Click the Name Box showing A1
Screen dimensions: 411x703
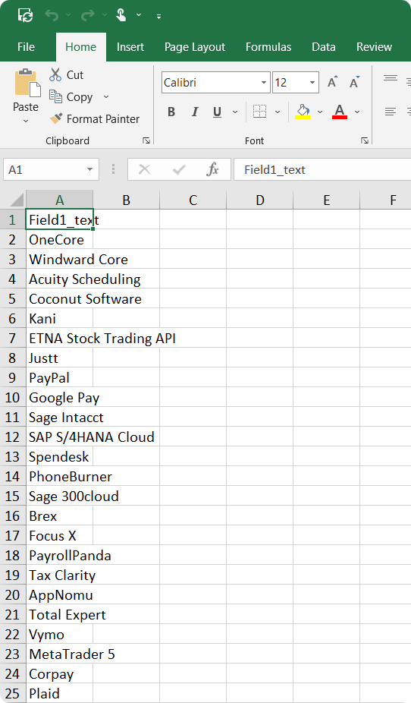(51, 169)
